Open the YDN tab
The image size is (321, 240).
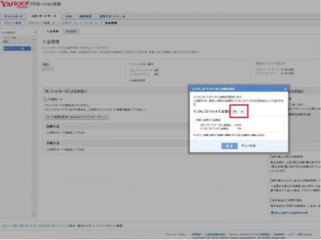tap(68, 17)
